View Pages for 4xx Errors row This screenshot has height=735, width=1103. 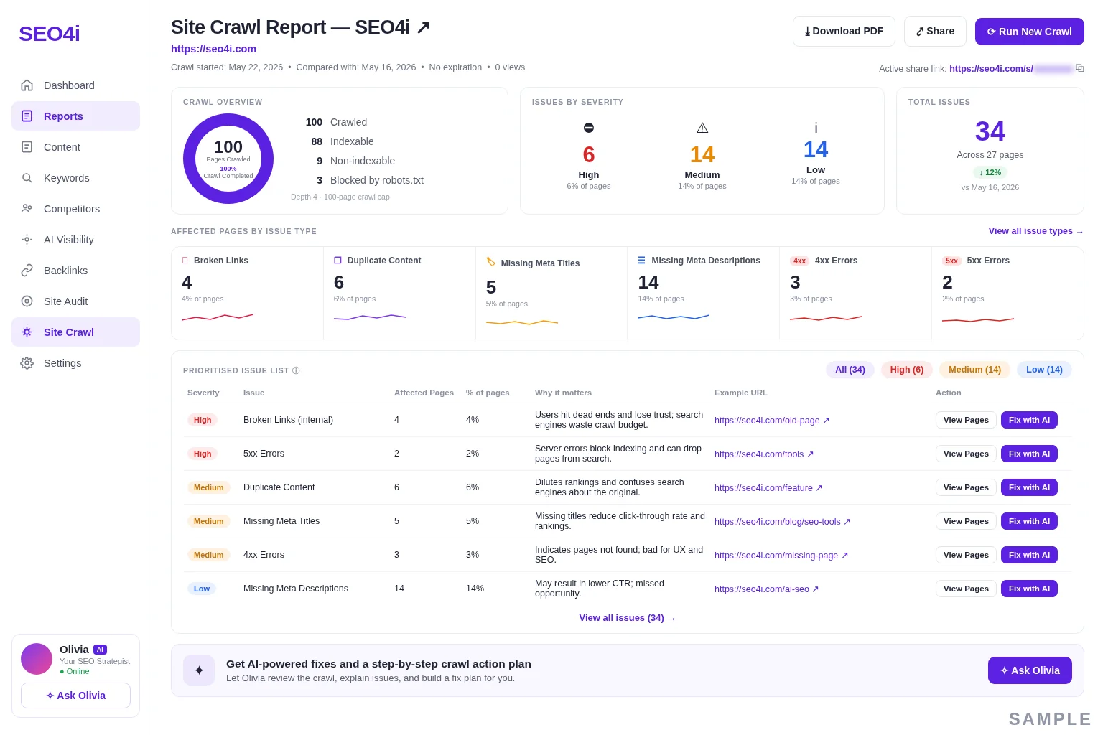click(966, 555)
